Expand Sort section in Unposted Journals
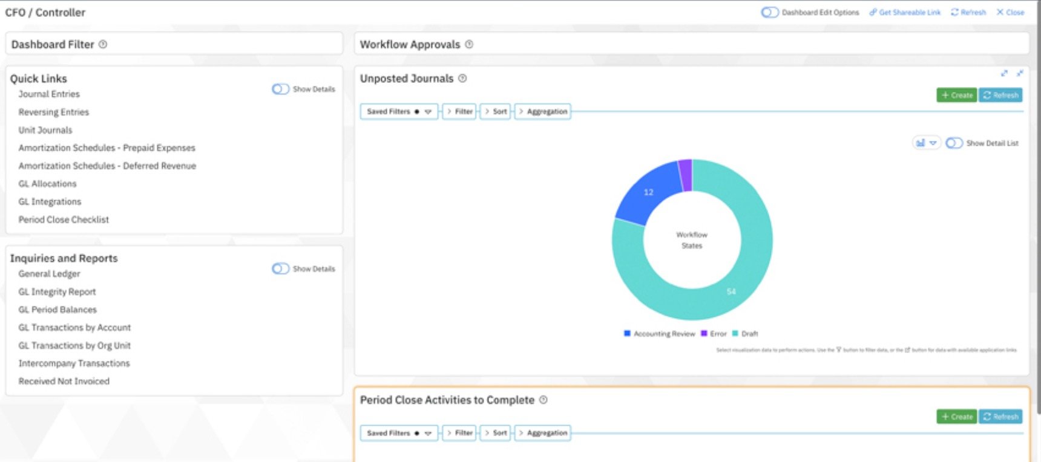Viewport: 1041px width, 462px height. [495, 111]
